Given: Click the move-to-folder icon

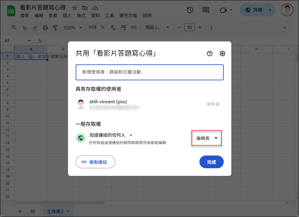Looking at the screenshot, I should (85, 8).
